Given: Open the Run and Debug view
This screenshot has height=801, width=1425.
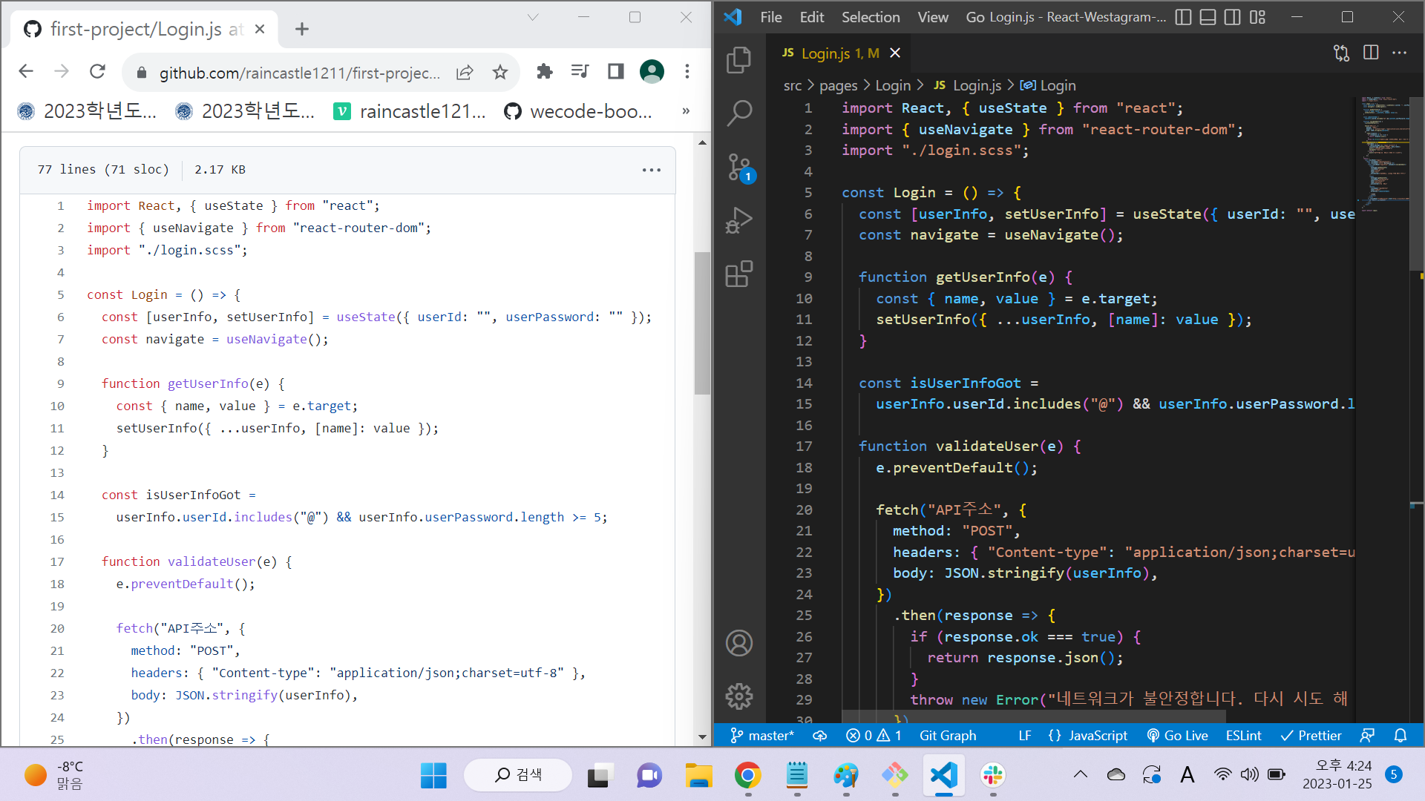Looking at the screenshot, I should coord(738,220).
